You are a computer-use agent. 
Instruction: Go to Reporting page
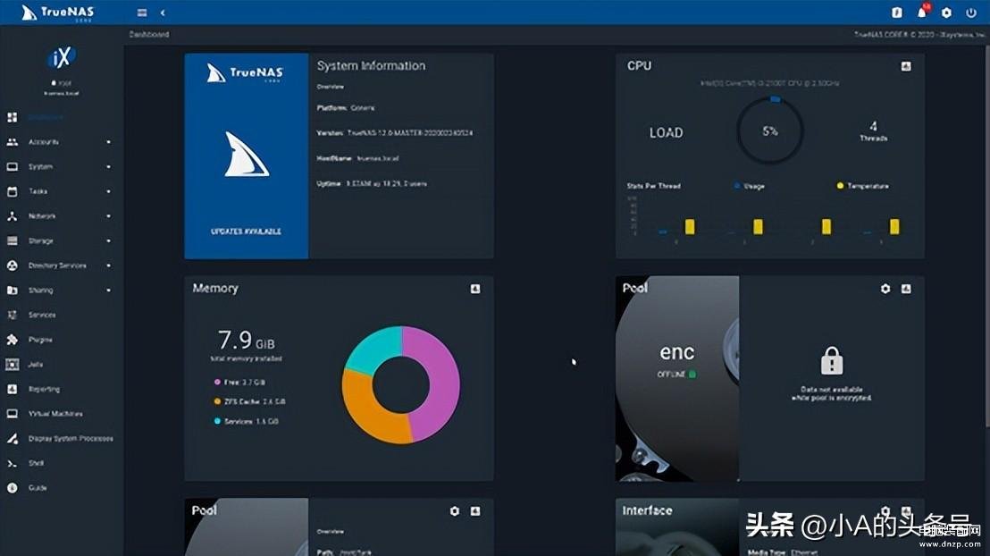click(x=44, y=389)
